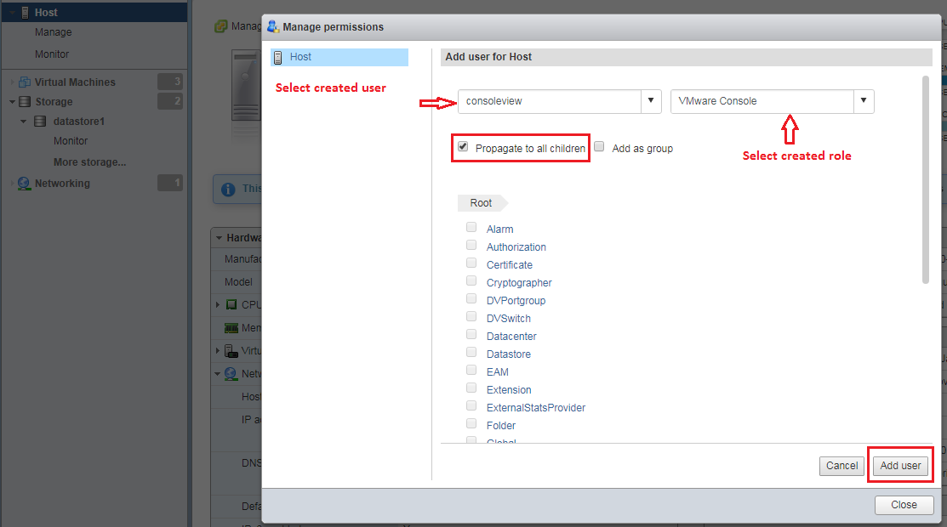Uncheck Propagate to all children checkbox

463,147
